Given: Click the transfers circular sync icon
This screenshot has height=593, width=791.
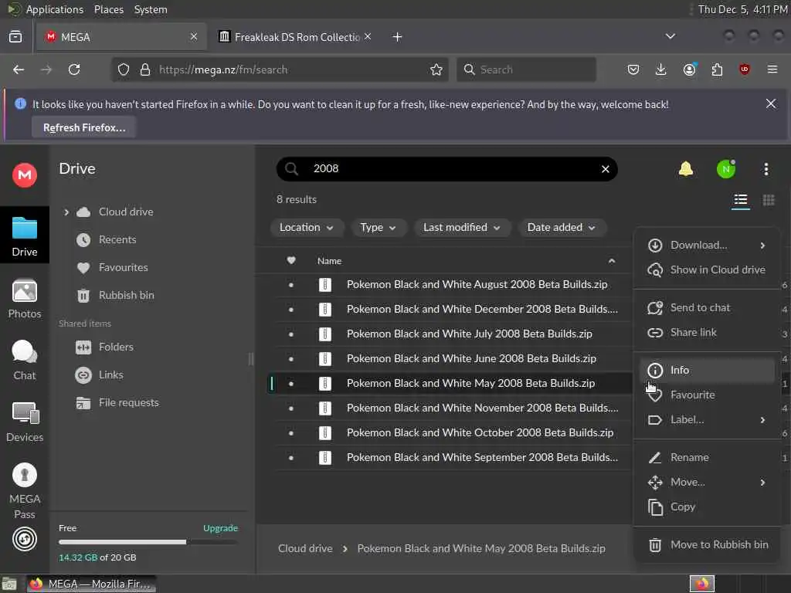Looking at the screenshot, I should pos(24,539).
